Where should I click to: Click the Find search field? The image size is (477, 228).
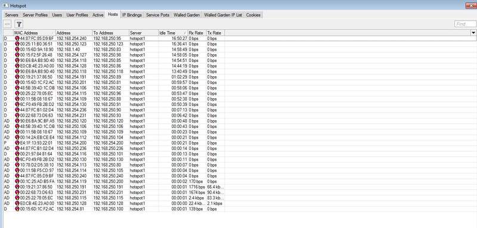tap(465, 24)
